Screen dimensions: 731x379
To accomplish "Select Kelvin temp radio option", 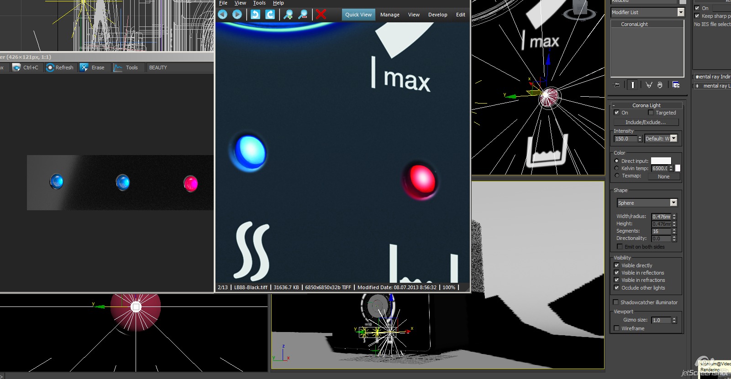I will [617, 168].
